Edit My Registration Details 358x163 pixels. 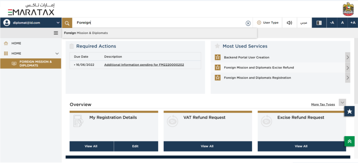click(136, 146)
